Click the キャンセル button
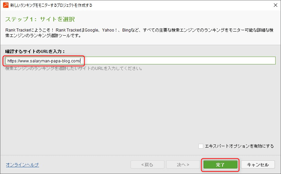The image size is (281, 174). pyautogui.click(x=258, y=165)
